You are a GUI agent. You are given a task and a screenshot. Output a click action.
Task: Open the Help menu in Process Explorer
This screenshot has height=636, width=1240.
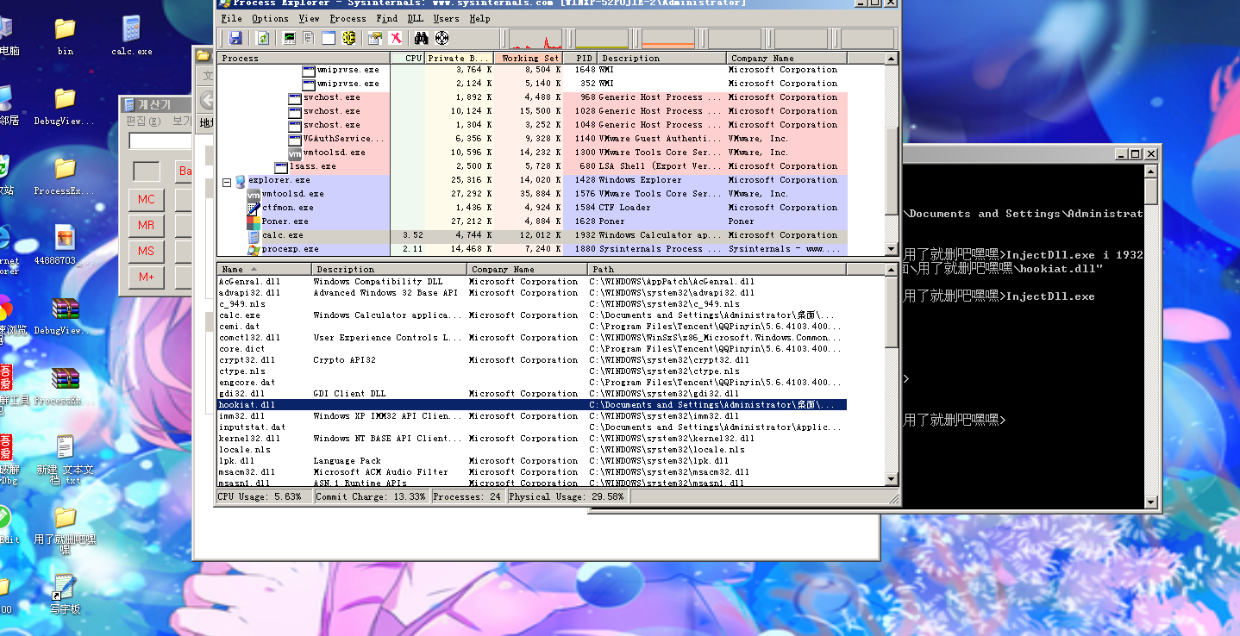click(479, 18)
